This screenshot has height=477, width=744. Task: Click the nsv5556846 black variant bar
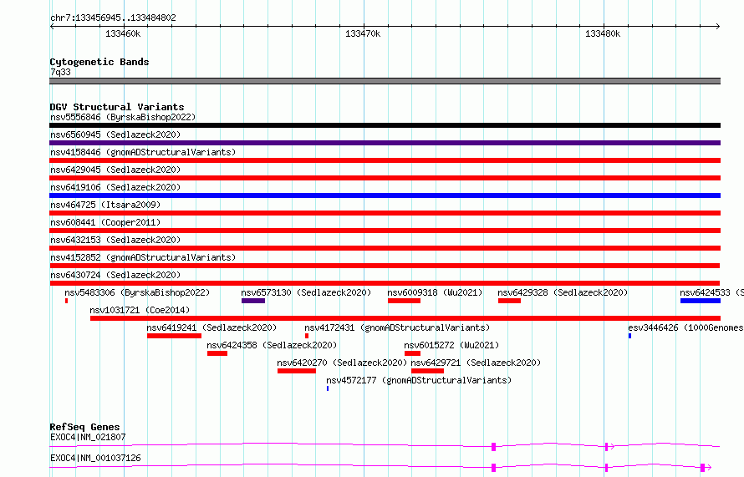tap(385, 125)
